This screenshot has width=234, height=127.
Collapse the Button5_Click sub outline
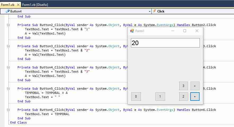pos(8,89)
